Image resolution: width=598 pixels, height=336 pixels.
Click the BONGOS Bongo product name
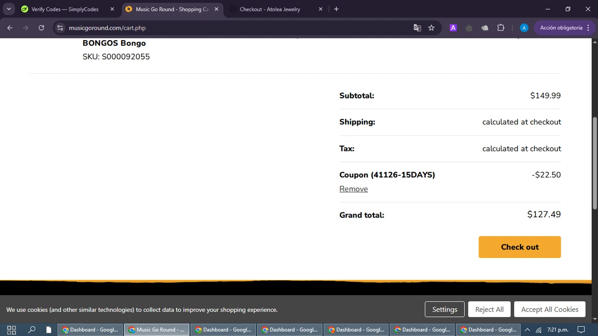[x=114, y=43]
